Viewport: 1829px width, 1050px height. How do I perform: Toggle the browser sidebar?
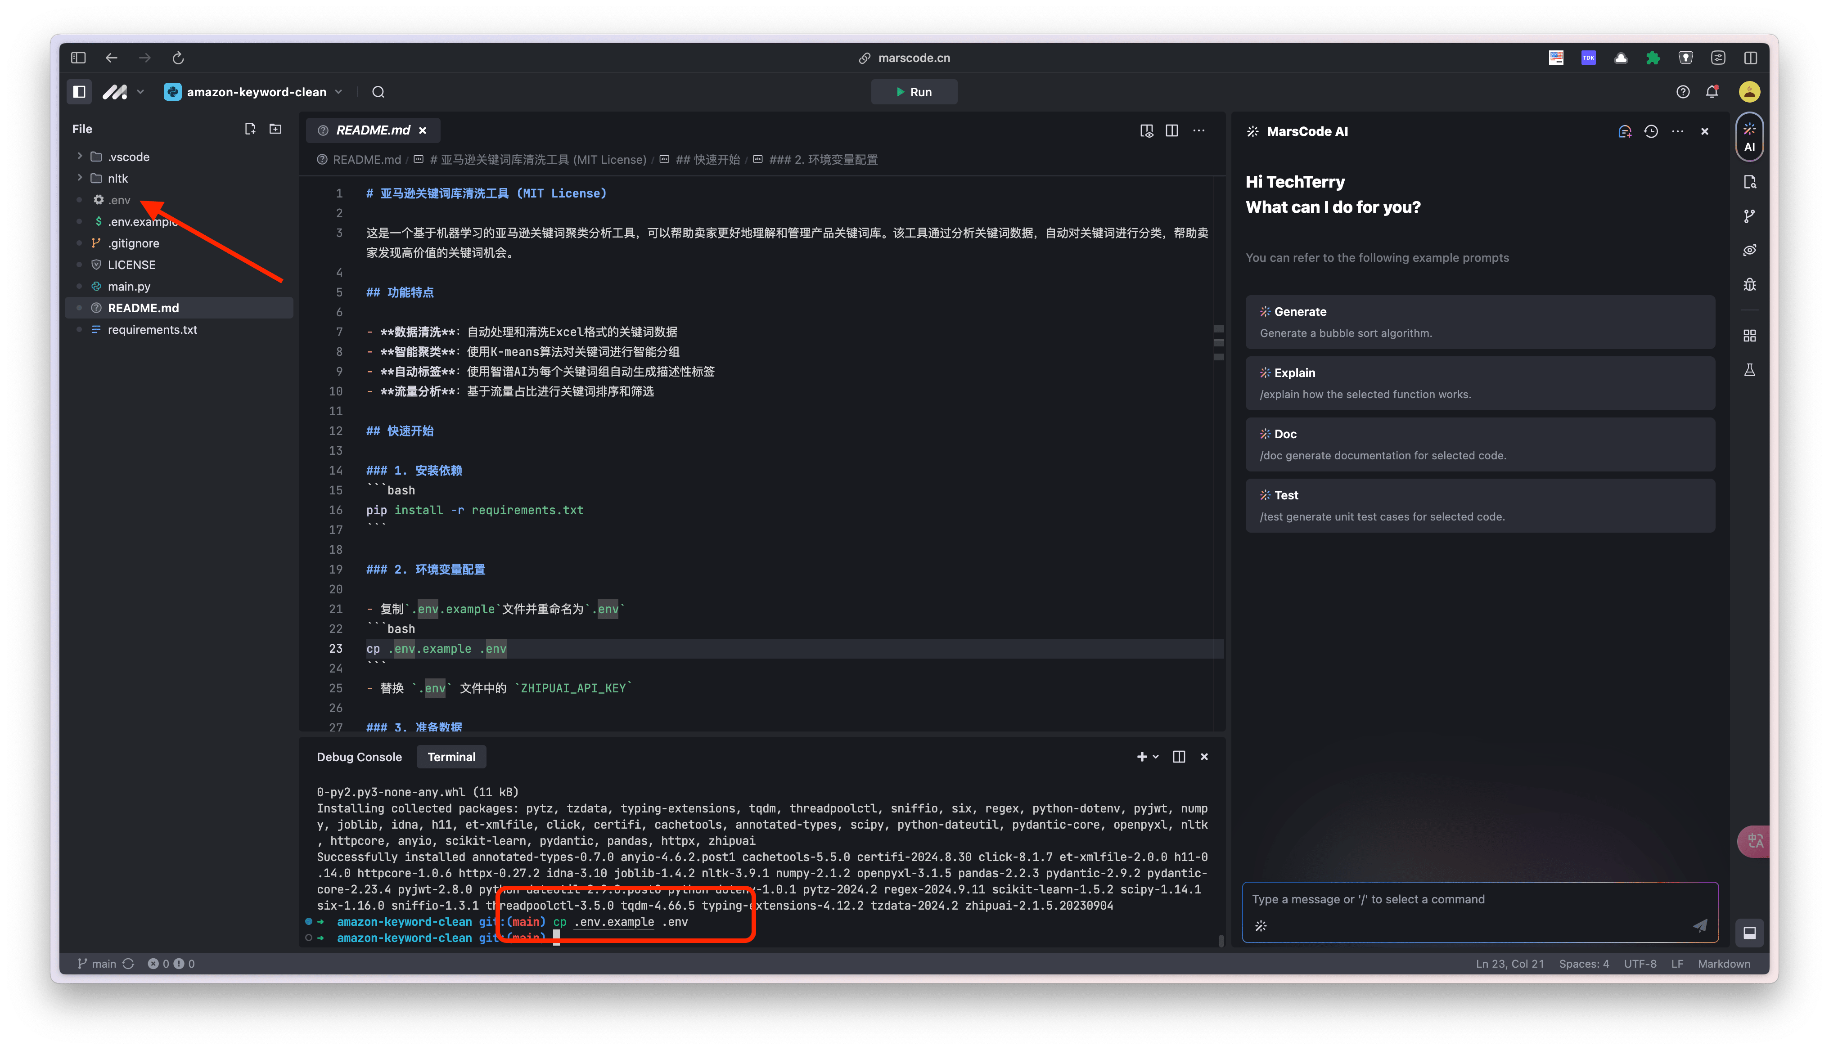pos(79,58)
